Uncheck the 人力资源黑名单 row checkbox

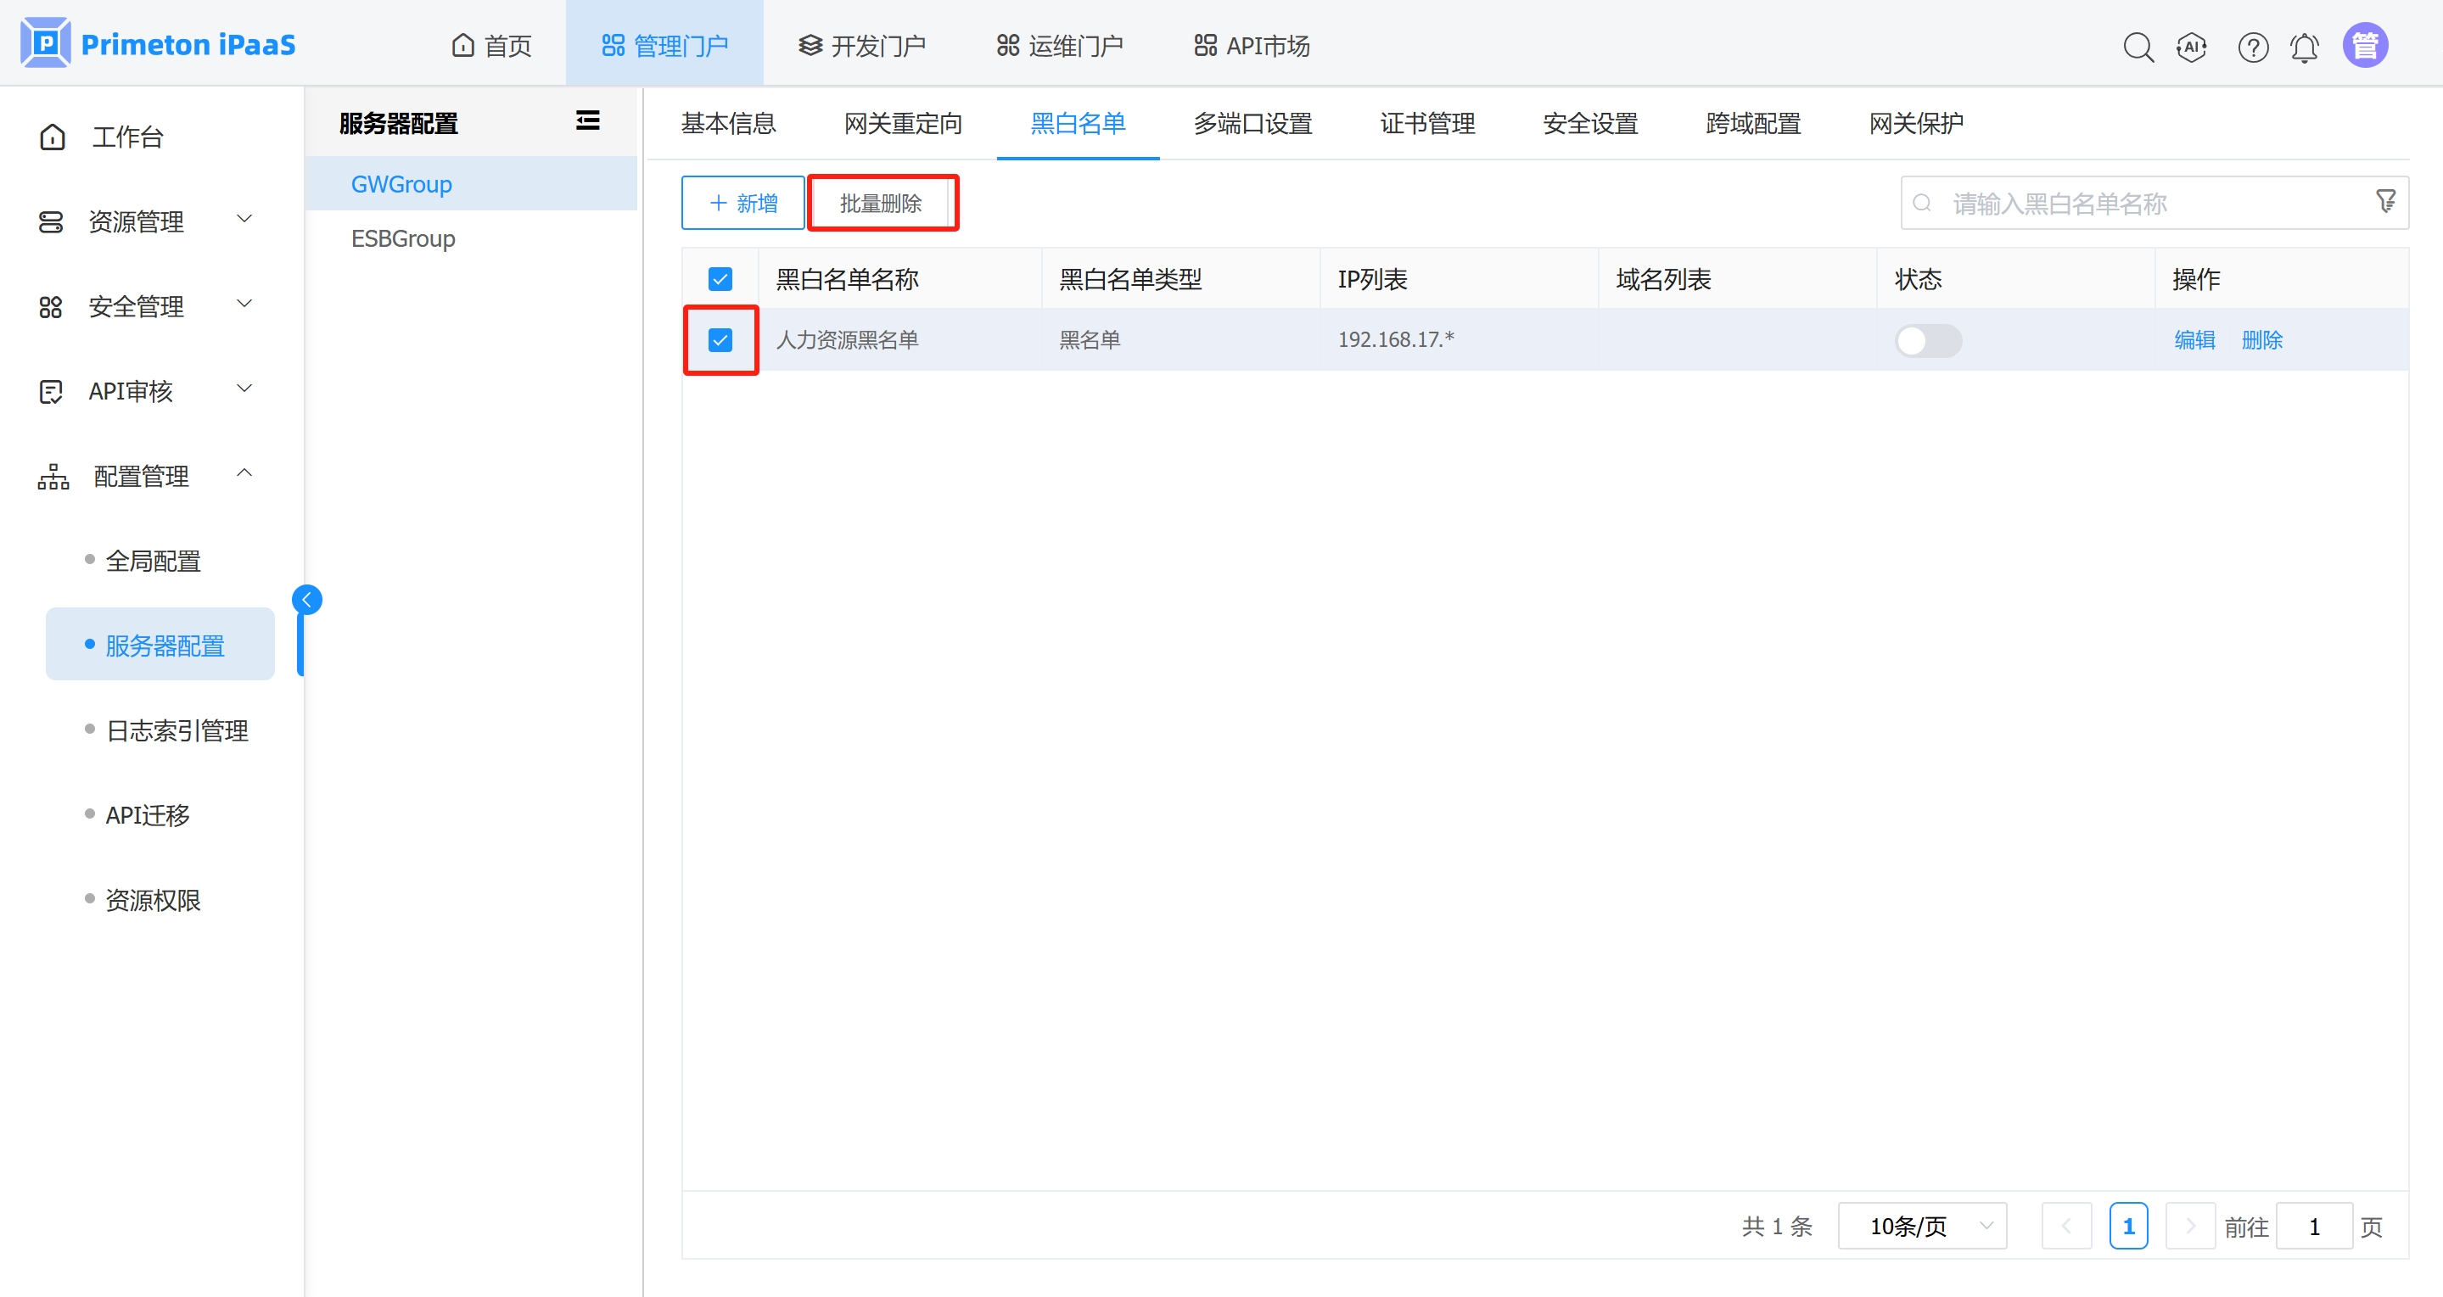720,339
